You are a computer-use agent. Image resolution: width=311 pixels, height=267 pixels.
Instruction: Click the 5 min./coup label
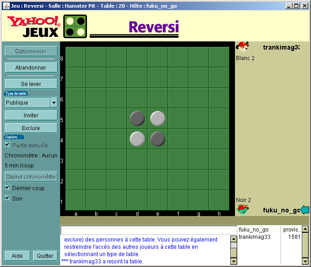click(x=19, y=166)
